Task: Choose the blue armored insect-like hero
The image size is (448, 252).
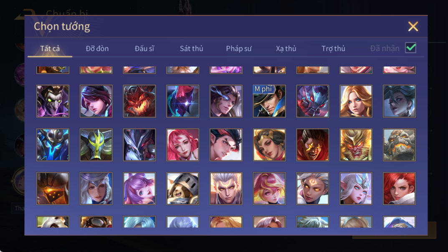Action: pos(53,145)
